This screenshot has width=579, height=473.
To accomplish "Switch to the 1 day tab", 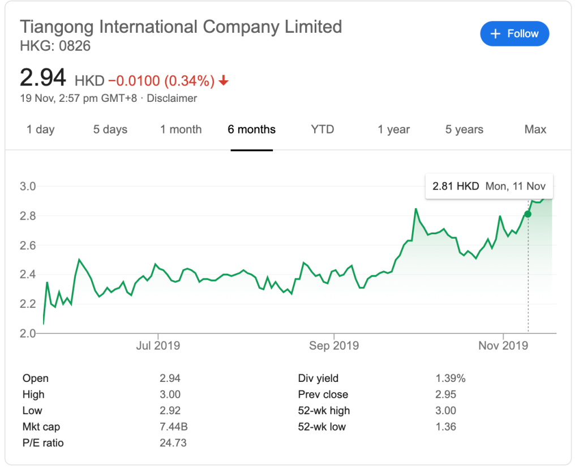I will coord(41,130).
